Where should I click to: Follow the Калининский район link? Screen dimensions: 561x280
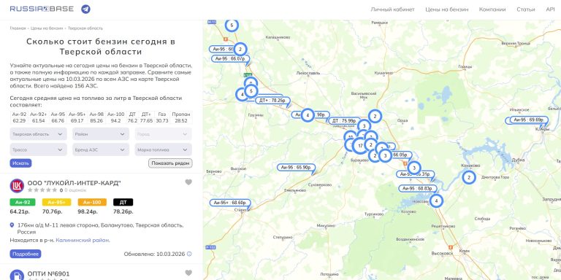83,241
